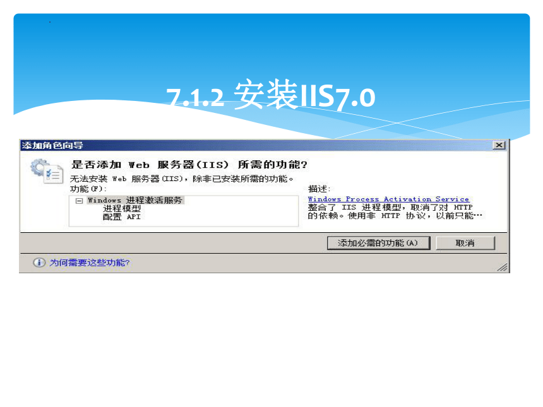Viewport: 543px width, 407px height.
Task: Click the text 无法安装 Web 服务器 (IIS)
Action: 126,179
